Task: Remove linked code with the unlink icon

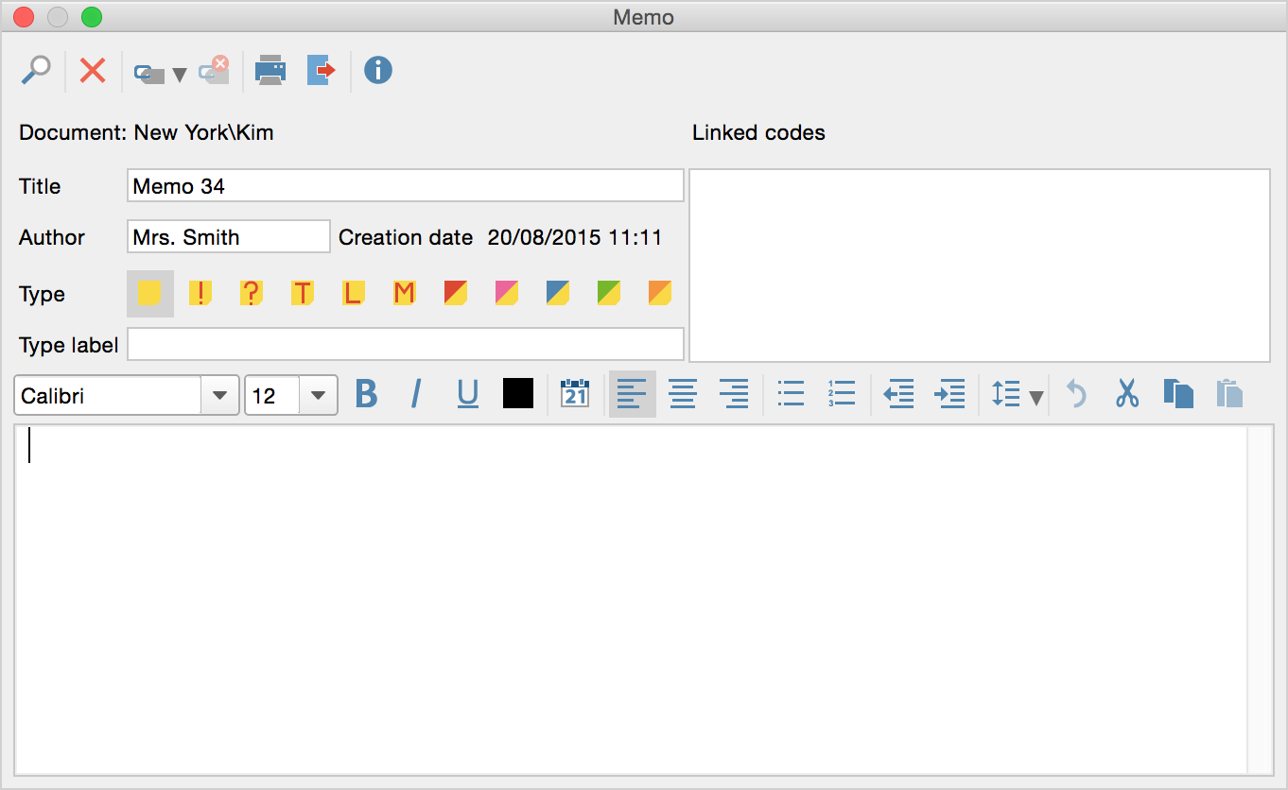Action: coord(215,71)
